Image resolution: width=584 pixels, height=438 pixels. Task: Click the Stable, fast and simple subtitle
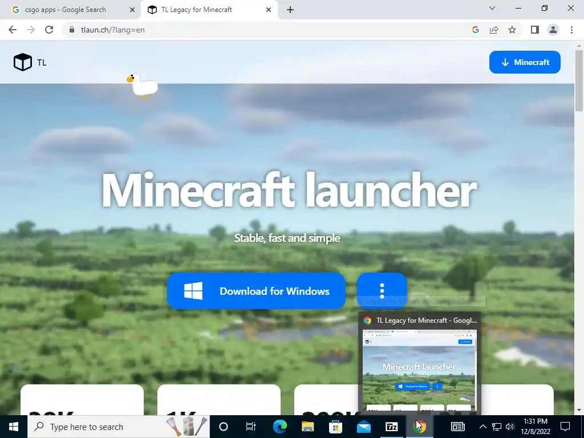tap(287, 238)
